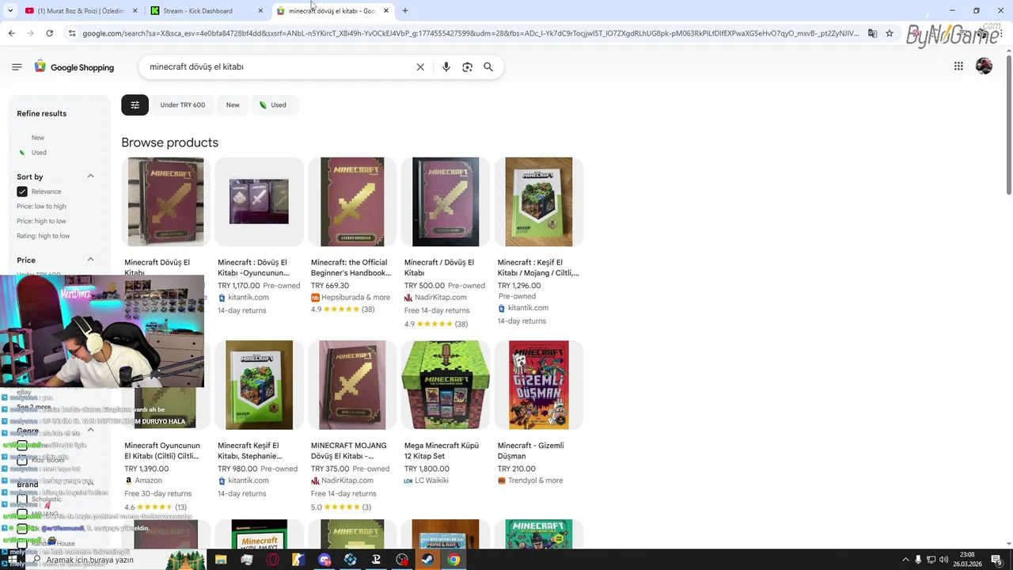This screenshot has width=1013, height=570.
Task: Collapse the Price filter section
Action: click(x=90, y=260)
